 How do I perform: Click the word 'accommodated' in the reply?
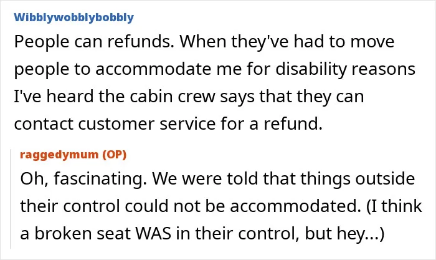pyautogui.click(x=293, y=206)
